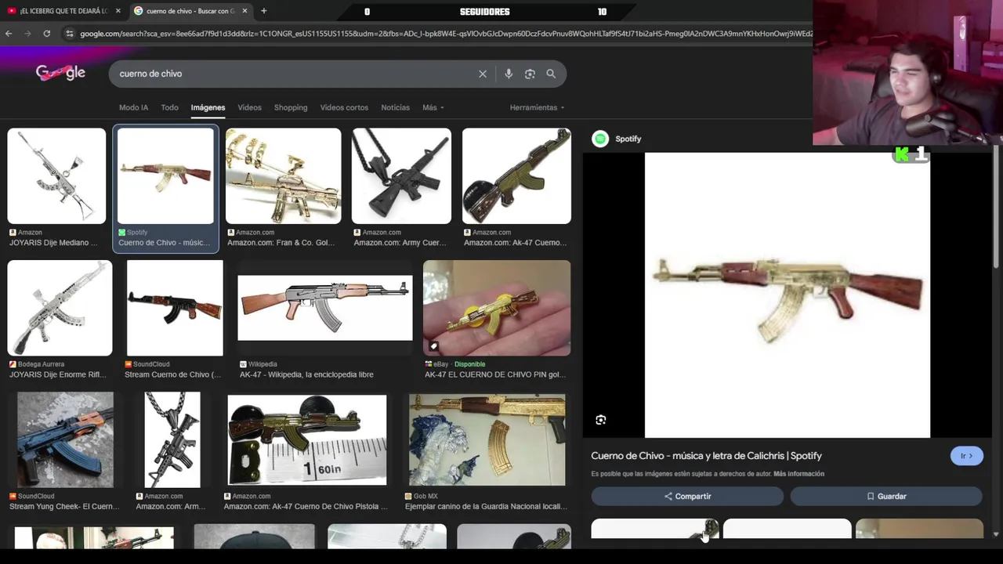Go back with the browser back arrow

(x=9, y=34)
